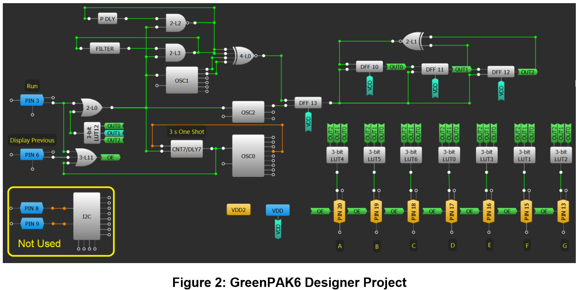Click the 3-bit LUT12 block

point(92,133)
